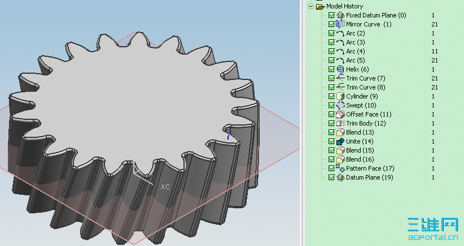
Task: Select the 'Datum Plane (19)' row text
Action: pos(370,177)
